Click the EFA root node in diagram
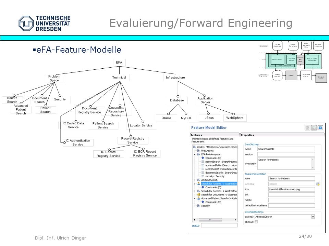 pyautogui.click(x=119, y=62)
